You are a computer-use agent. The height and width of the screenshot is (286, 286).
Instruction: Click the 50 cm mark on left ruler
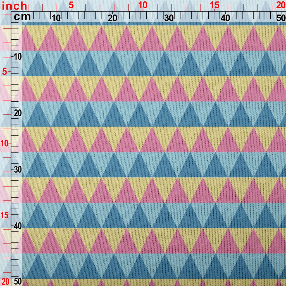18,281
